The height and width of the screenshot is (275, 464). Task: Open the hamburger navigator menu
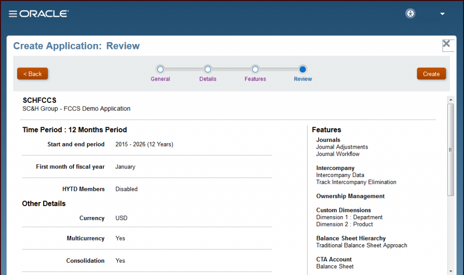pyautogui.click(x=13, y=14)
